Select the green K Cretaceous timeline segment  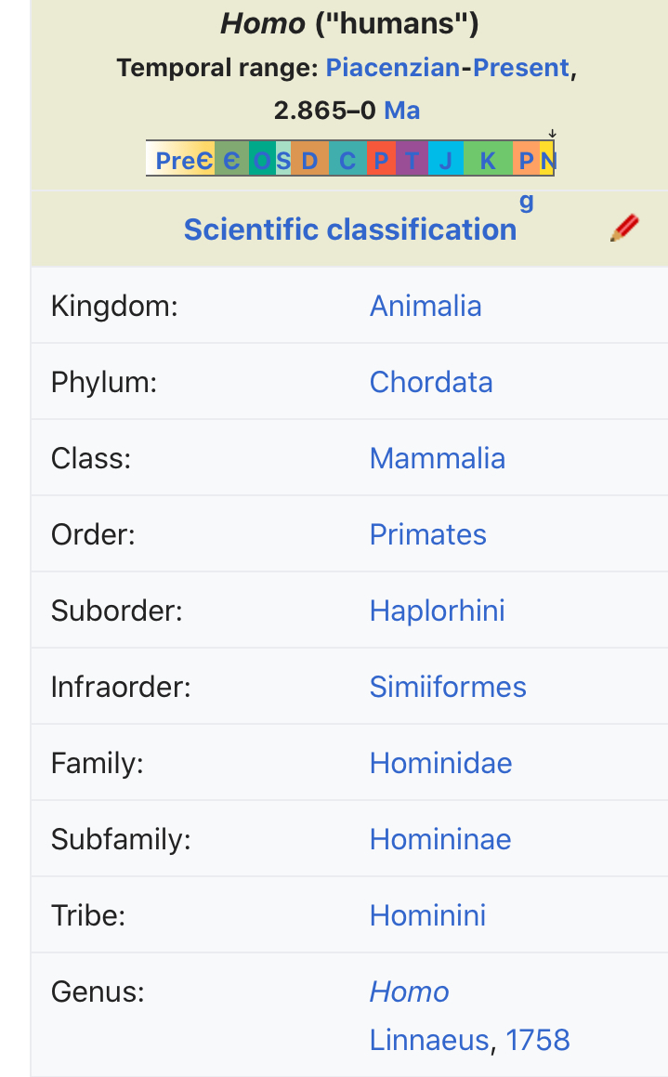coord(488,160)
